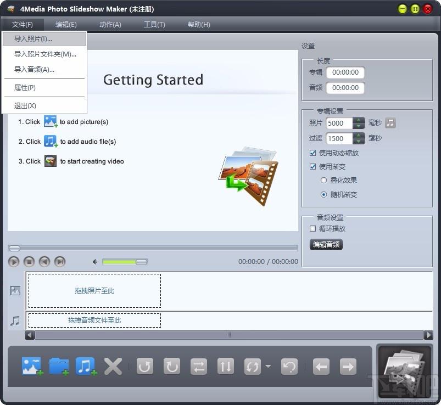
Task: Select the 叠化效果 radio button
Action: pyautogui.click(x=323, y=180)
